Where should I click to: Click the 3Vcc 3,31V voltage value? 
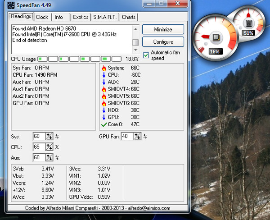[104, 169]
